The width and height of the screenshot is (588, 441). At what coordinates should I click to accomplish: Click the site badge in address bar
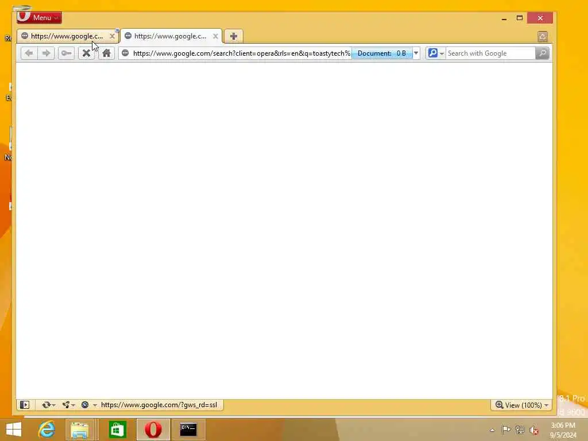[125, 53]
